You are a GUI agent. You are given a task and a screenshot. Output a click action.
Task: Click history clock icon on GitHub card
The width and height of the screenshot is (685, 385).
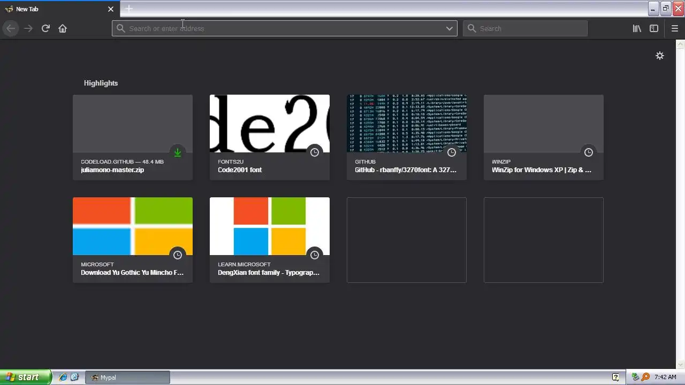[x=452, y=152]
